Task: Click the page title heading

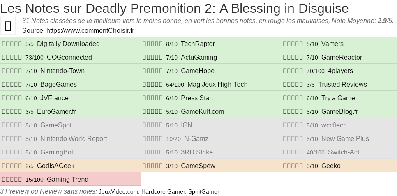Action: point(174,8)
